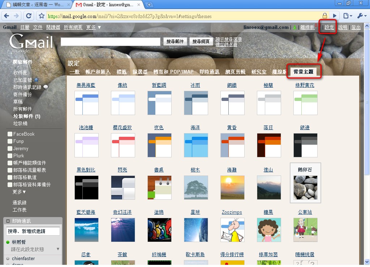Reload the page with refresh icon
370x267 pixels.
[29, 16]
